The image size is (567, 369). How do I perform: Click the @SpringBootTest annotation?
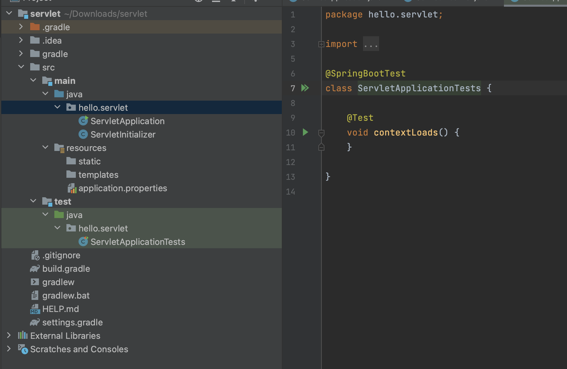[x=365, y=73]
